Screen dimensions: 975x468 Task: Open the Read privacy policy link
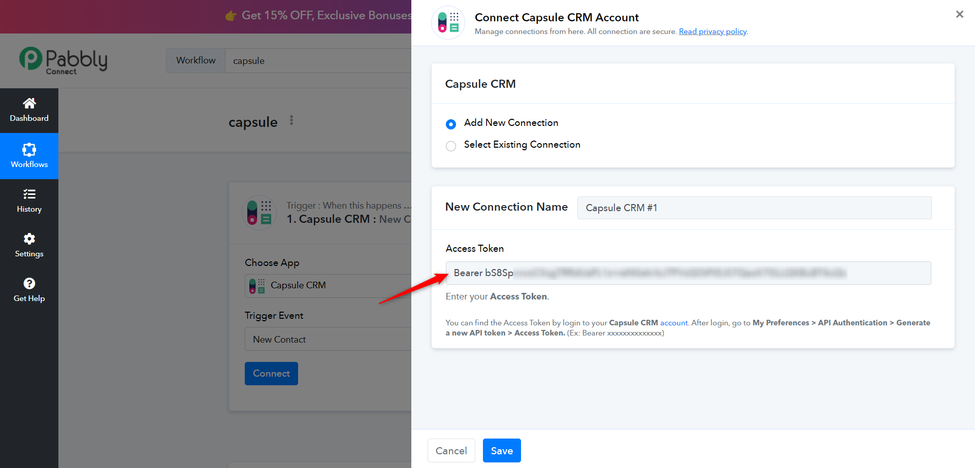pyautogui.click(x=712, y=31)
